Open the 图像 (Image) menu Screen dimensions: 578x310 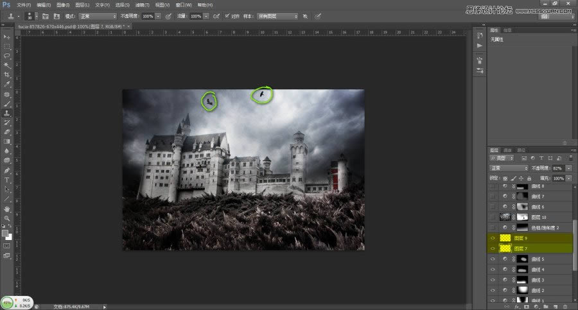click(62, 4)
